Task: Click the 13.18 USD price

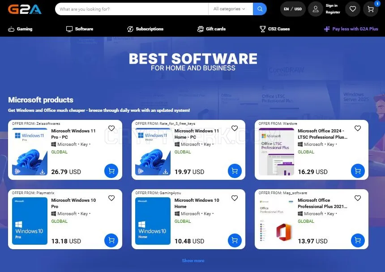Action: pos(66,241)
